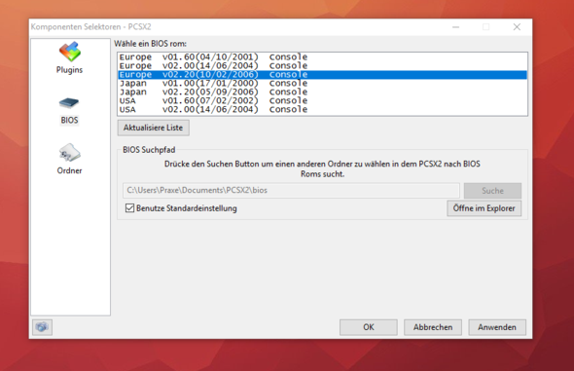
Task: Choose Japan v02.20 BIOS rom
Action: [x=322, y=93]
